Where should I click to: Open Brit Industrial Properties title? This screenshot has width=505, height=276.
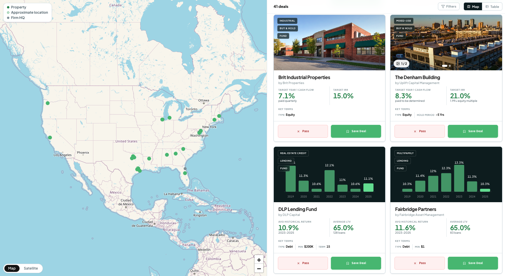[x=304, y=77]
